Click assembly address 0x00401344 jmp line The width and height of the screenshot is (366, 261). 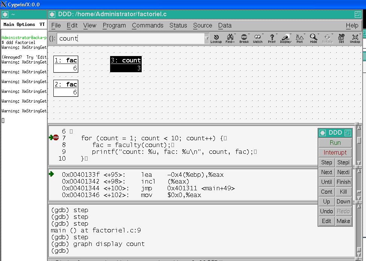click(148, 188)
